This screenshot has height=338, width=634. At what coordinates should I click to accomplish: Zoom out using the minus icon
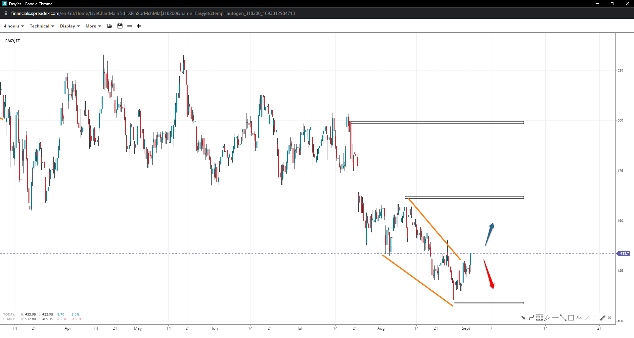(130, 26)
